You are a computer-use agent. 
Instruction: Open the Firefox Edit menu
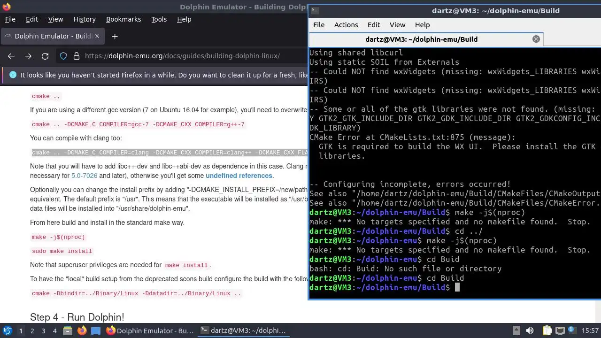click(x=32, y=19)
